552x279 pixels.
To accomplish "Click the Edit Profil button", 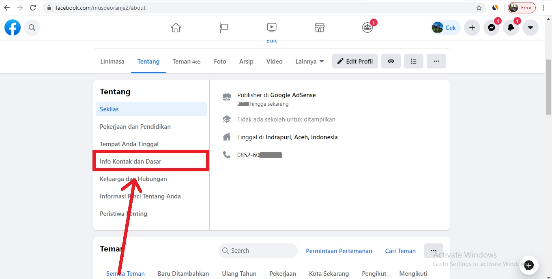I will [x=354, y=61].
